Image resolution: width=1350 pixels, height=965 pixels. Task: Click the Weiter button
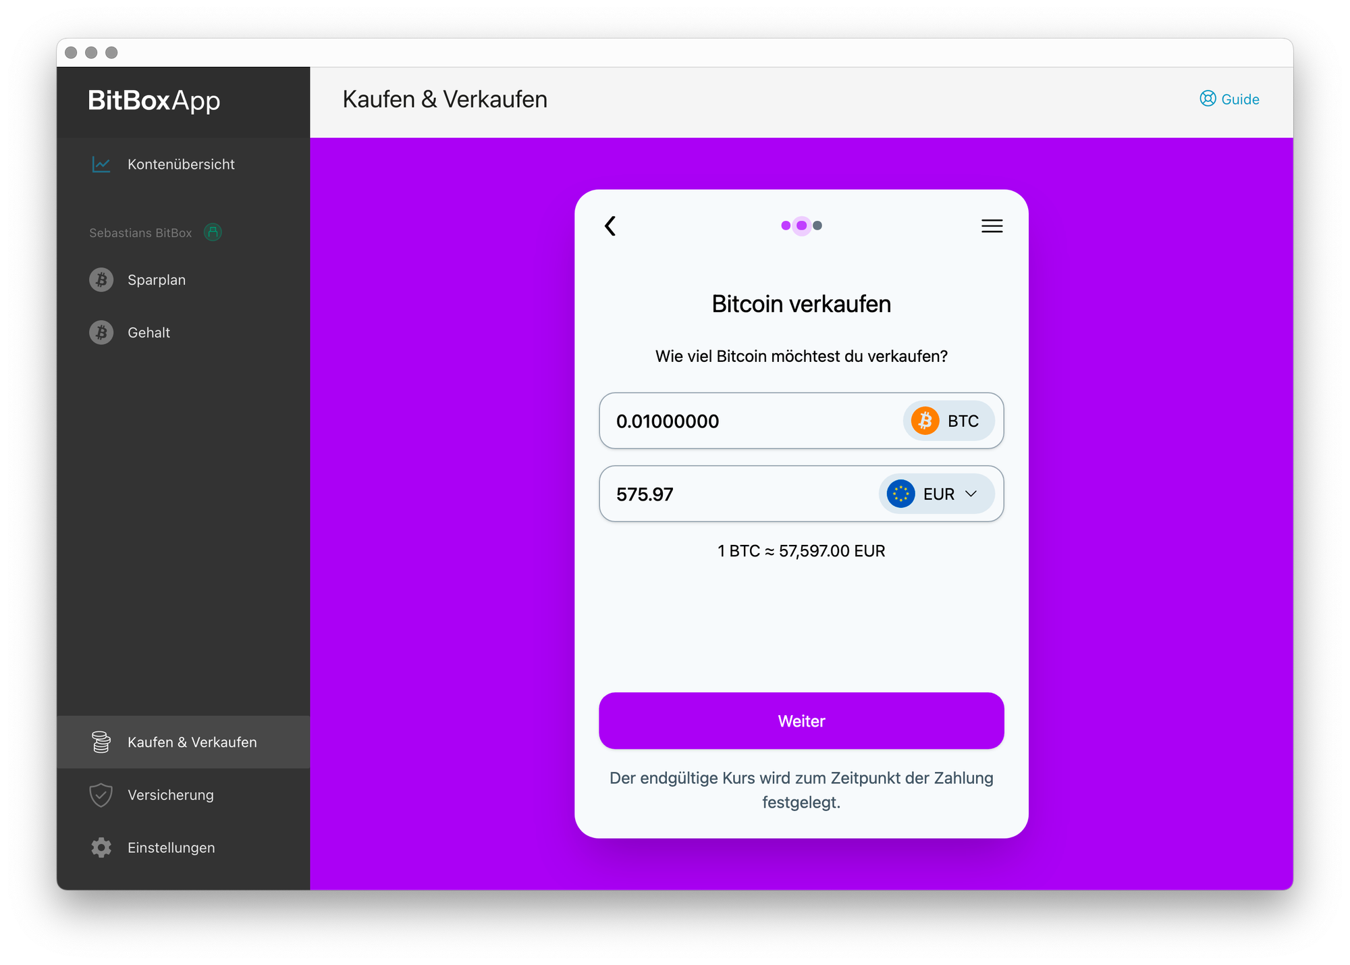pyautogui.click(x=801, y=721)
